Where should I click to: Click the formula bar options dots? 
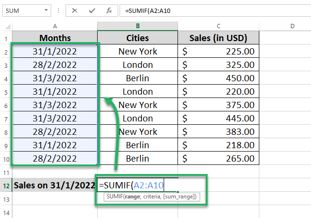[x=58, y=11]
